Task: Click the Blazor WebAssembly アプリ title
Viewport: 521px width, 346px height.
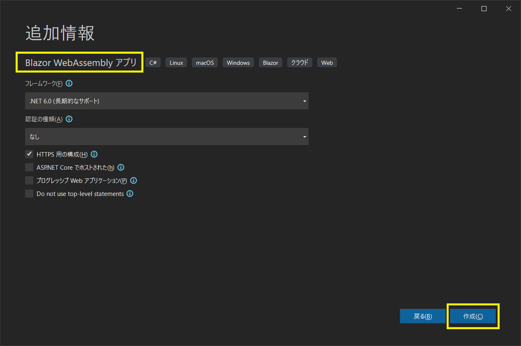Action: pyautogui.click(x=81, y=62)
